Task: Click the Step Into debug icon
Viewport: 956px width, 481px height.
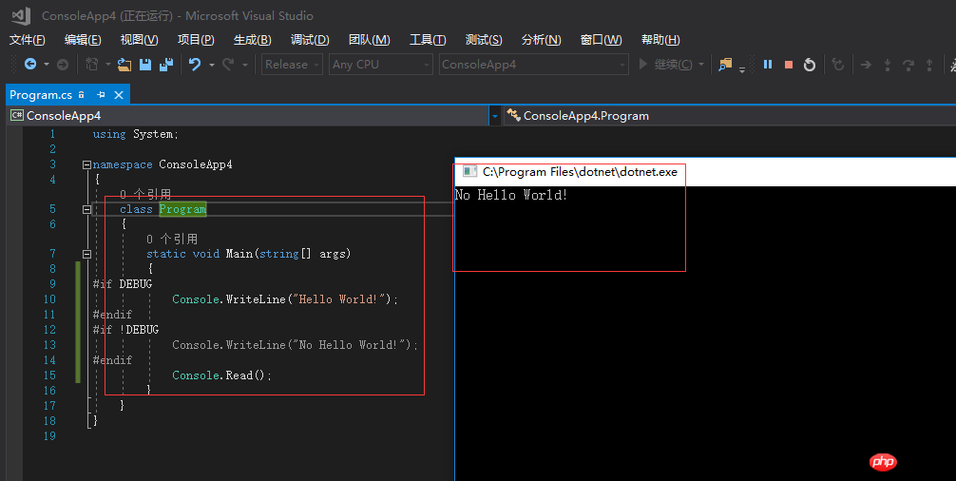Action: pyautogui.click(x=888, y=64)
